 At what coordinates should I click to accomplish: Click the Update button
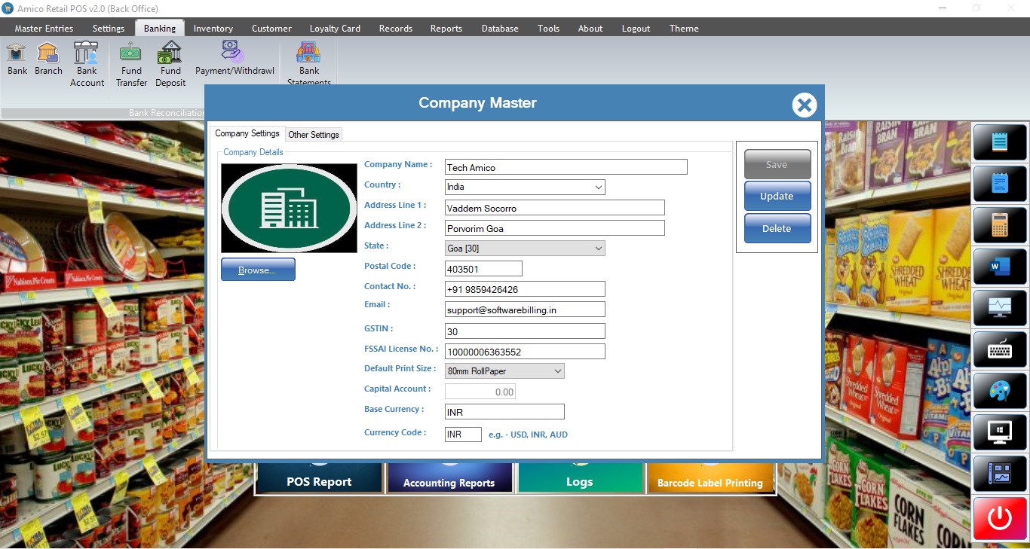click(x=777, y=197)
